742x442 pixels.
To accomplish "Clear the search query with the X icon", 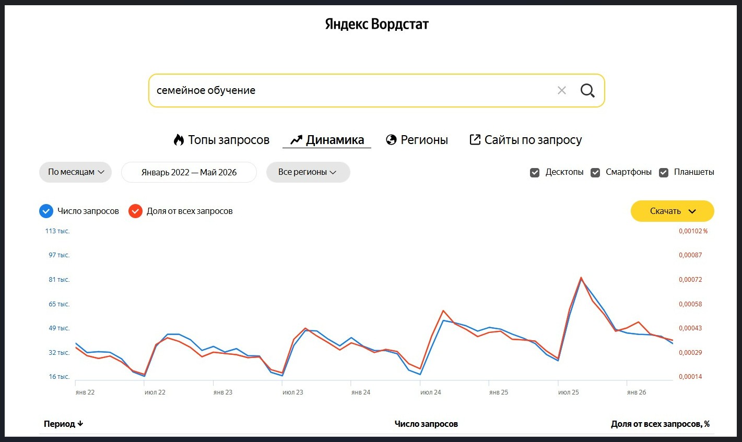I will coord(562,90).
